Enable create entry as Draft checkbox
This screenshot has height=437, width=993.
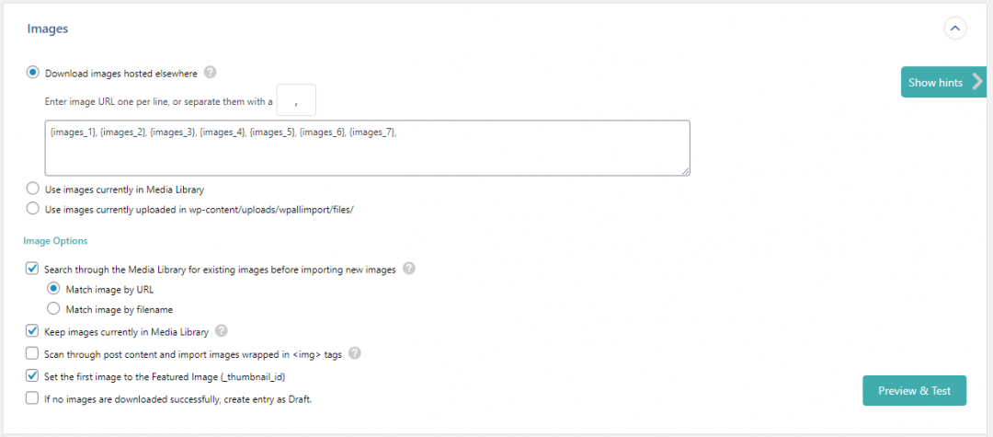pyautogui.click(x=33, y=398)
